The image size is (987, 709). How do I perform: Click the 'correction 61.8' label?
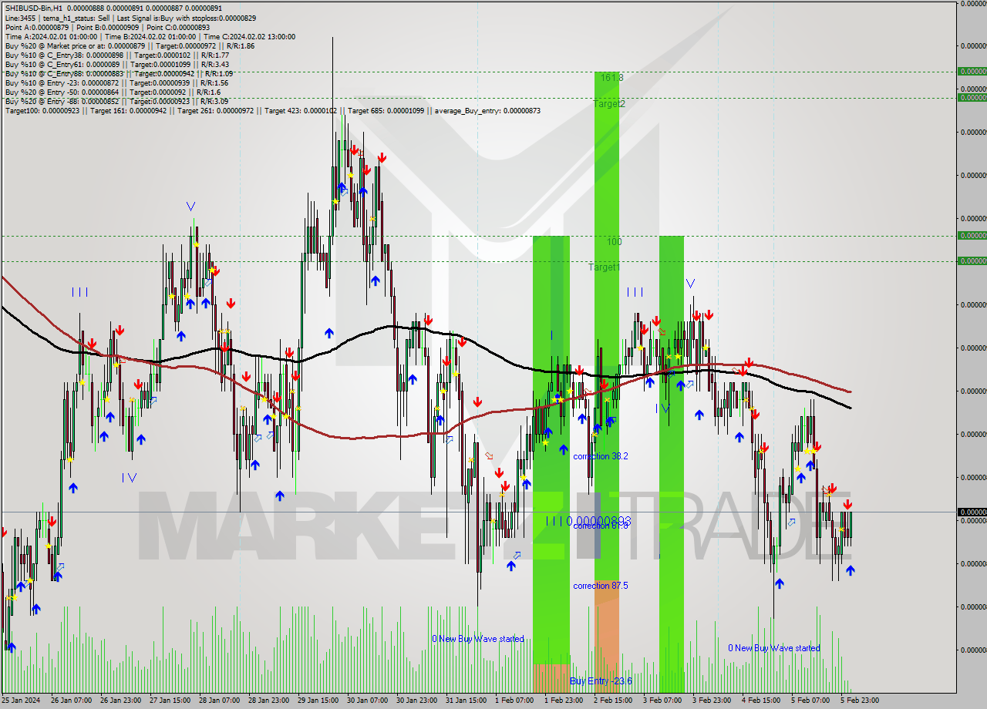pos(601,525)
